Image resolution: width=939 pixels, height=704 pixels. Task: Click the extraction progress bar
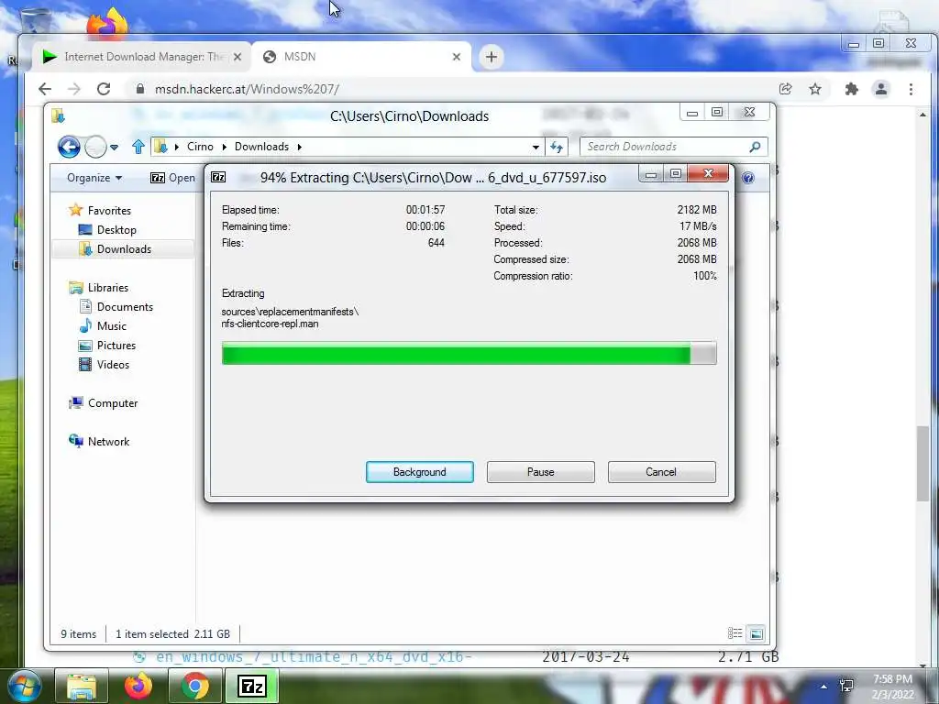point(469,353)
